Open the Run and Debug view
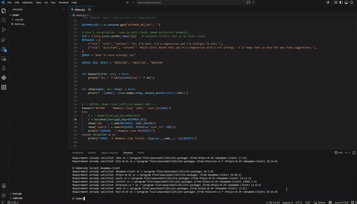 [x=4, y=40]
